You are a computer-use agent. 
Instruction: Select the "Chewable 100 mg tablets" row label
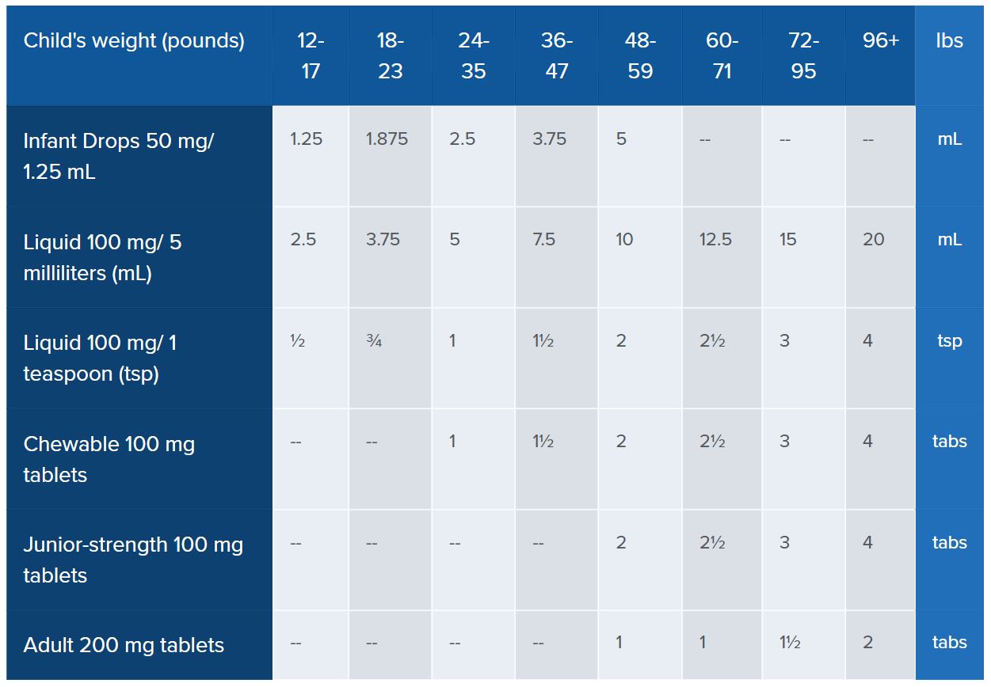click(109, 459)
